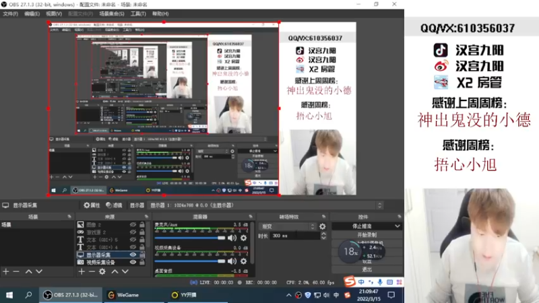This screenshot has width=539, height=303.
Task: Click the 时长 300 ms duration field
Action: pos(295,236)
